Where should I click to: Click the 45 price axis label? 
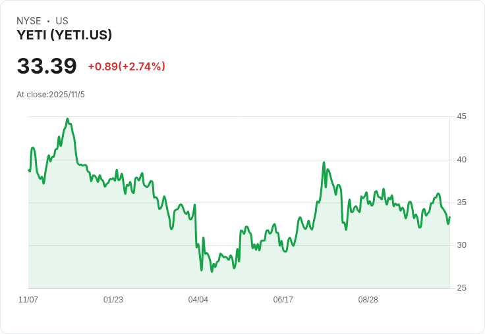(x=462, y=116)
